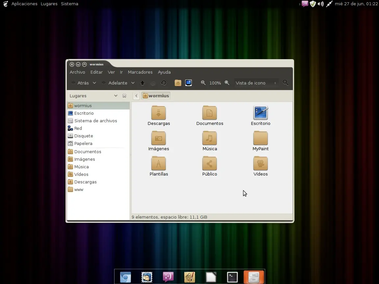Click the wormius breadcrumb button
Image resolution: width=379 pixels, height=284 pixels.
156,96
